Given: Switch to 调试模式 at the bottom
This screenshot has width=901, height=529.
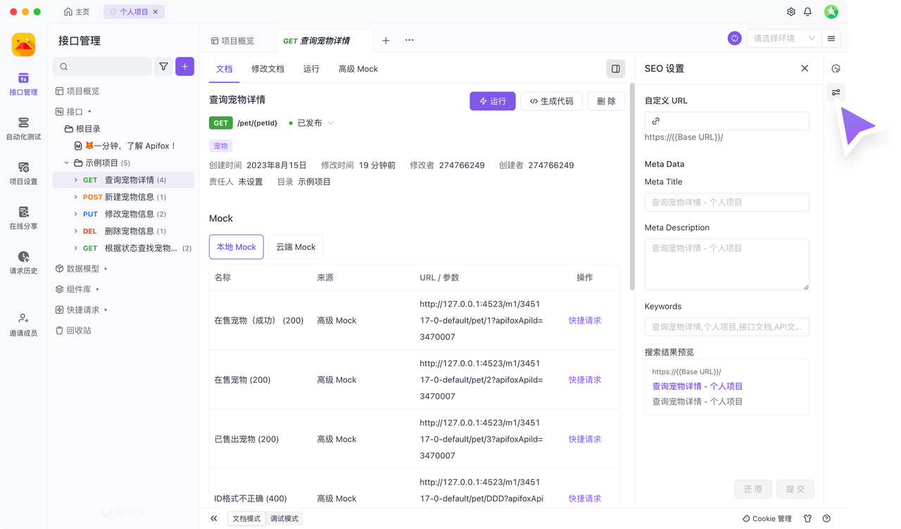Looking at the screenshot, I should point(284,518).
